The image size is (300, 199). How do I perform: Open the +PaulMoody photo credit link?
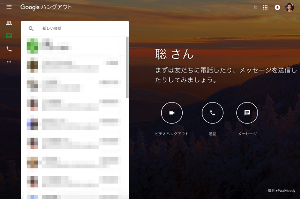(x=286, y=190)
